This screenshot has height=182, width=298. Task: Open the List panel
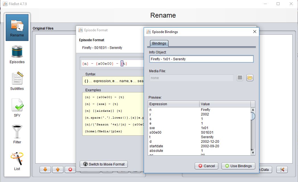pos(17,161)
